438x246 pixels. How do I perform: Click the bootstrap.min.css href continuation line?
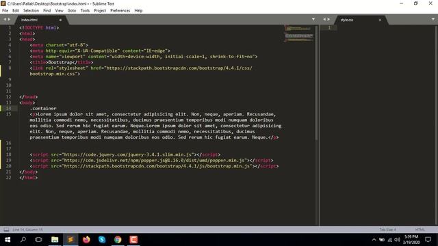coord(55,74)
